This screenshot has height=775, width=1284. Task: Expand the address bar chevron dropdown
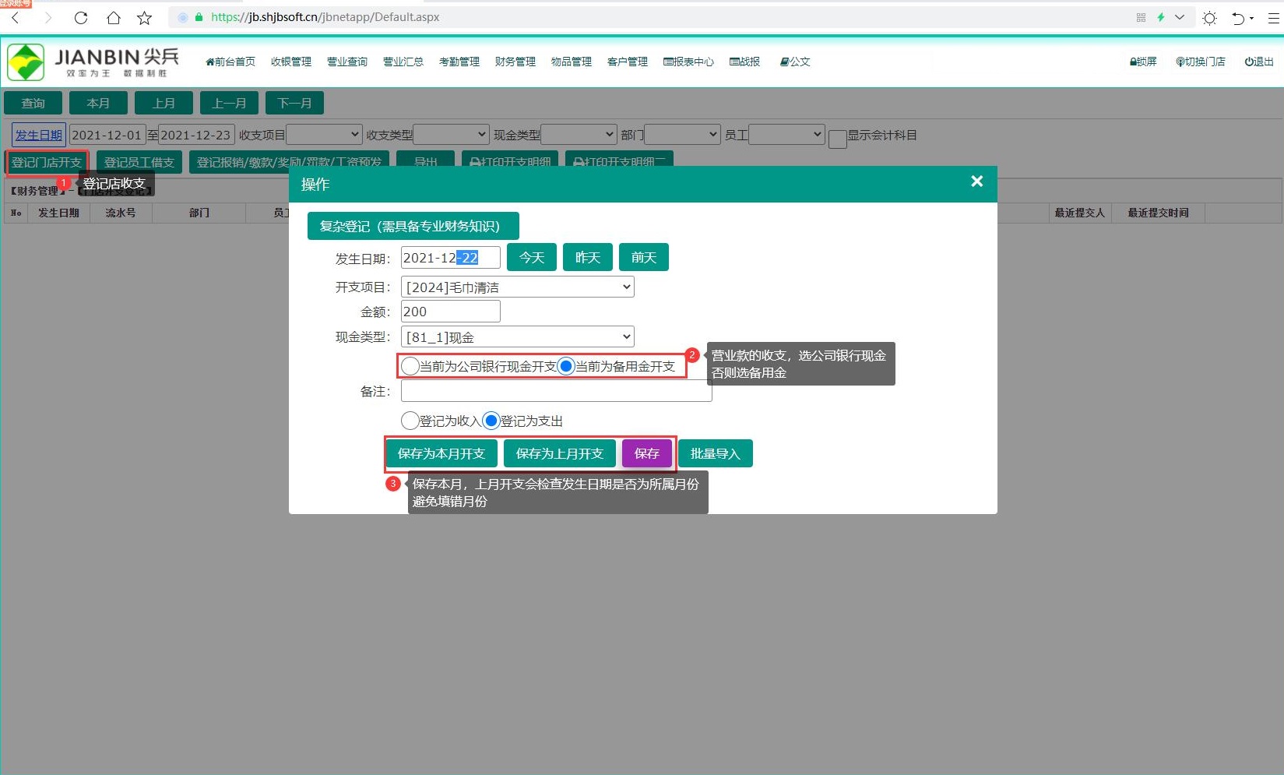click(1180, 17)
